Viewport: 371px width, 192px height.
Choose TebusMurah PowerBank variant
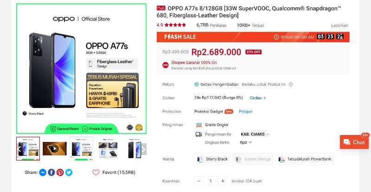[304, 159]
